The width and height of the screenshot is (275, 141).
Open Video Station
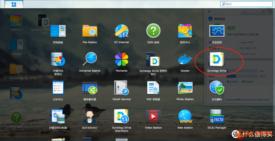click(153, 117)
